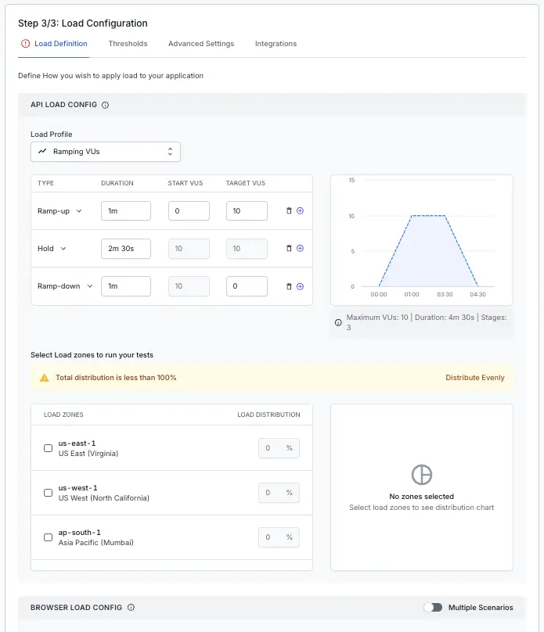Click the ramping line icon in Load Profile
The width and height of the screenshot is (544, 632).
point(42,152)
